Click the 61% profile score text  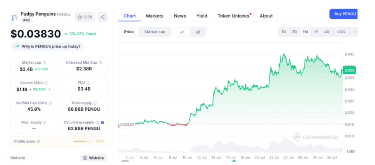tap(100, 141)
